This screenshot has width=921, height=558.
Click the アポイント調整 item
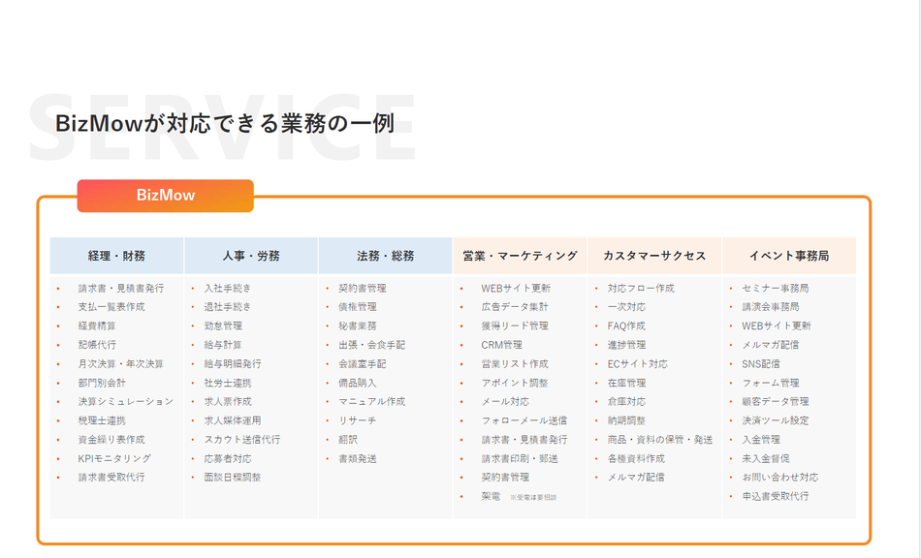(515, 383)
